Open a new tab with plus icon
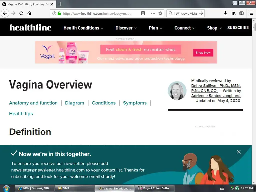This screenshot has width=256, height=192. click(60, 4)
